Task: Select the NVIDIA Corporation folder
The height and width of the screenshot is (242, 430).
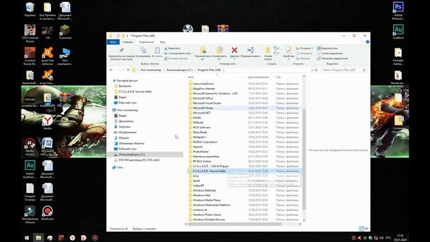Action: tap(205, 142)
